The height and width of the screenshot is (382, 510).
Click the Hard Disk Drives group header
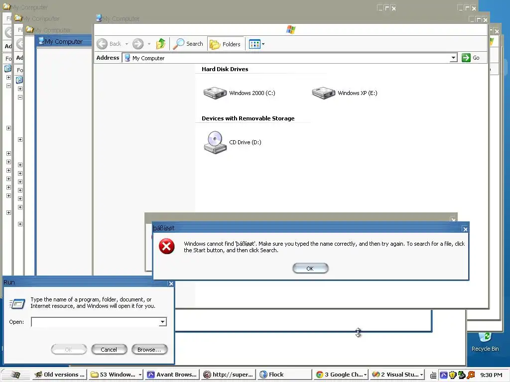click(225, 69)
